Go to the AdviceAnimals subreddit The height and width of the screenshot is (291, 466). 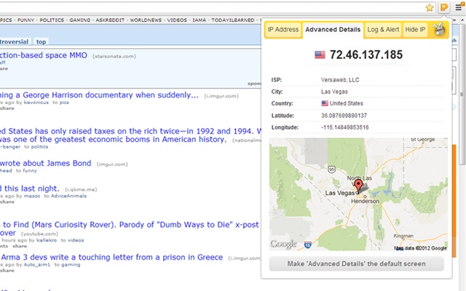(x=68, y=196)
